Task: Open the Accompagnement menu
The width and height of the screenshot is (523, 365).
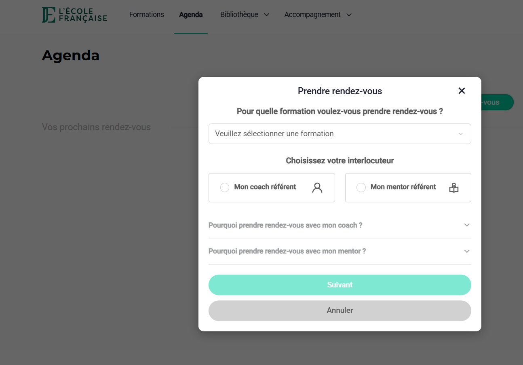Action: click(x=312, y=15)
